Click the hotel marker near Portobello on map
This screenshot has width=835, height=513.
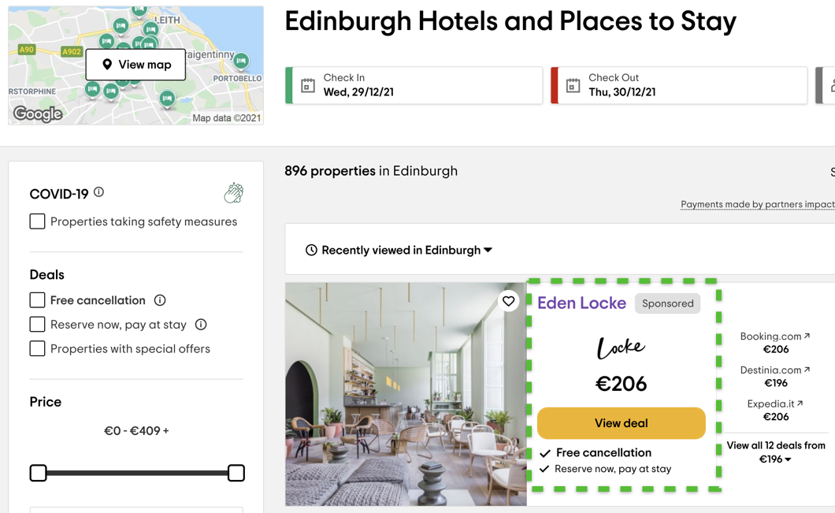tap(241, 61)
